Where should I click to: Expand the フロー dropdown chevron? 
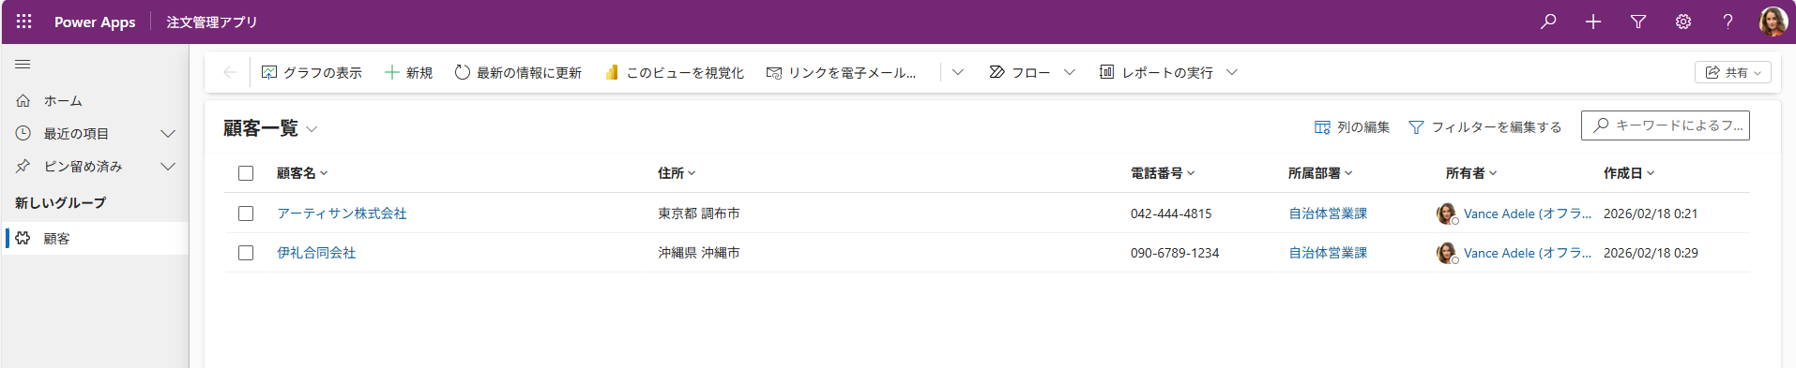tap(1070, 72)
